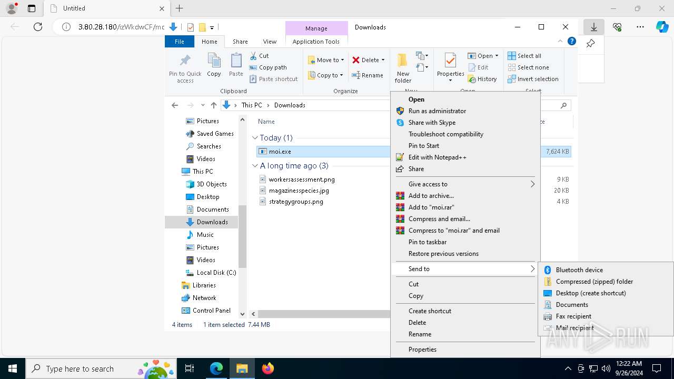674x379 pixels.
Task: Expand the Give access to submenu
Action: click(465, 184)
